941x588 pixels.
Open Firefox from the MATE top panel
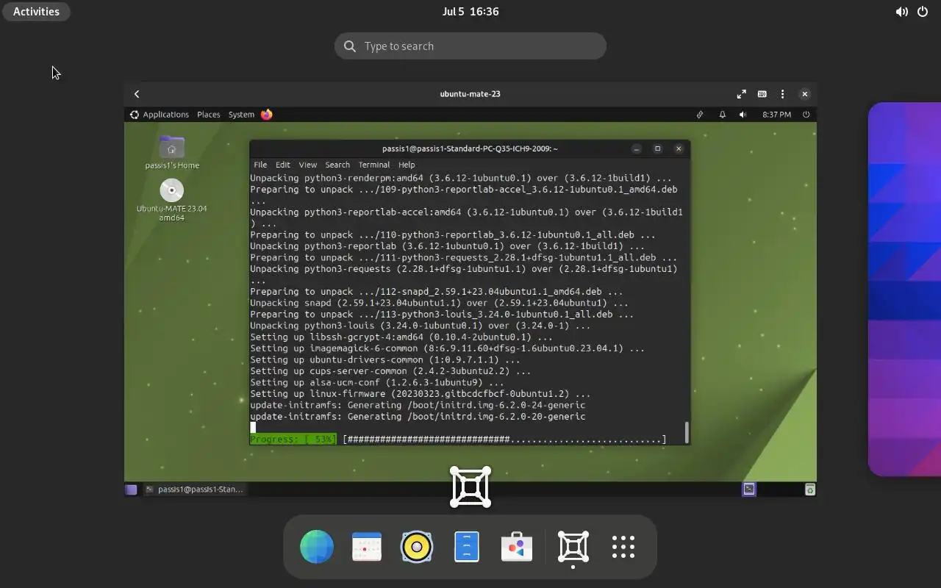click(267, 115)
